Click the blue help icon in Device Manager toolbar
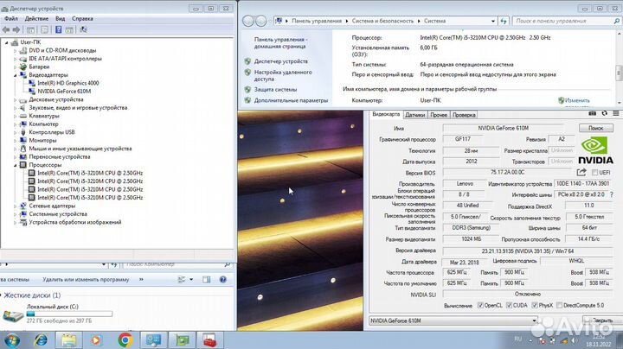 [59, 29]
